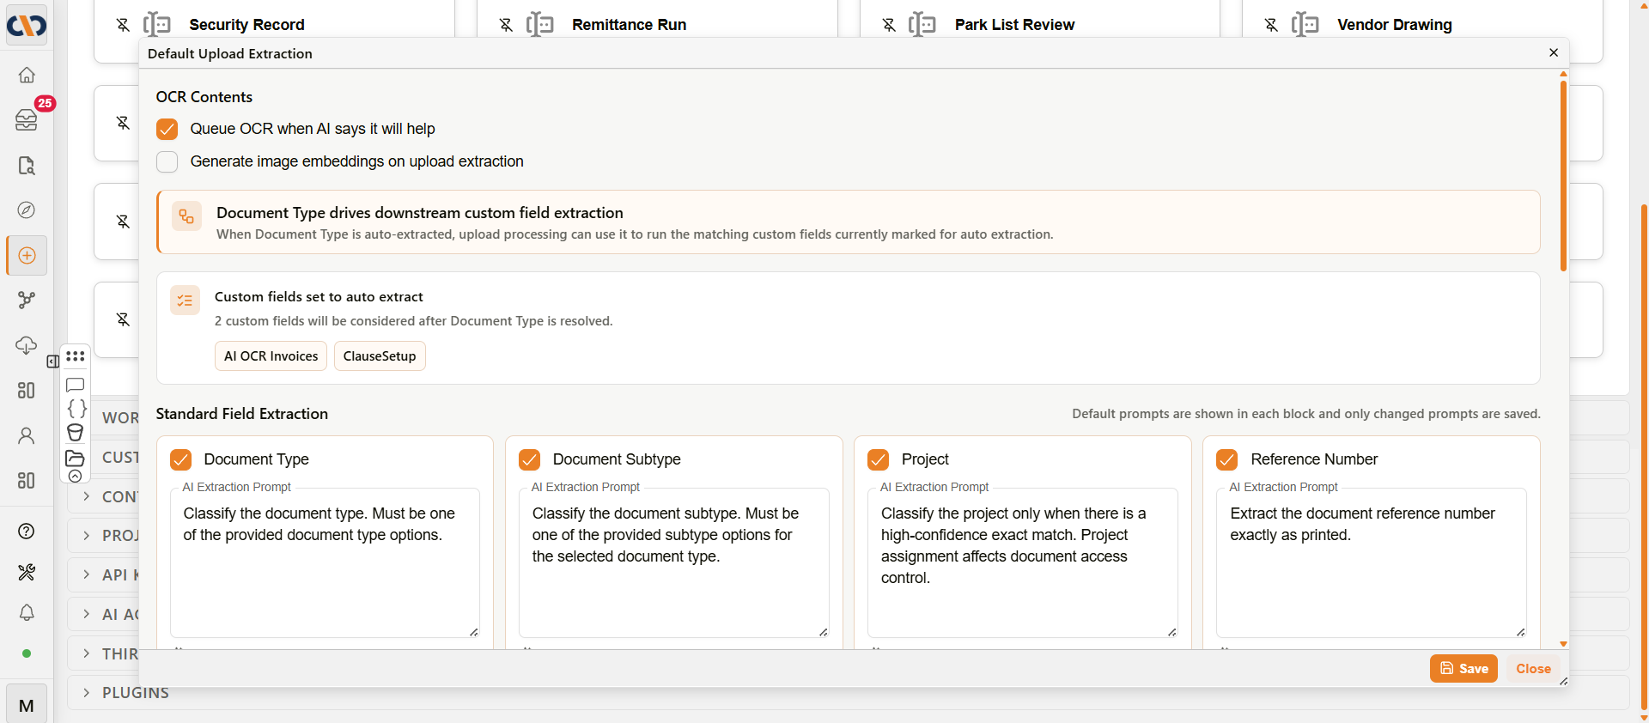Click the AI OCR Invoices chip

click(271, 355)
